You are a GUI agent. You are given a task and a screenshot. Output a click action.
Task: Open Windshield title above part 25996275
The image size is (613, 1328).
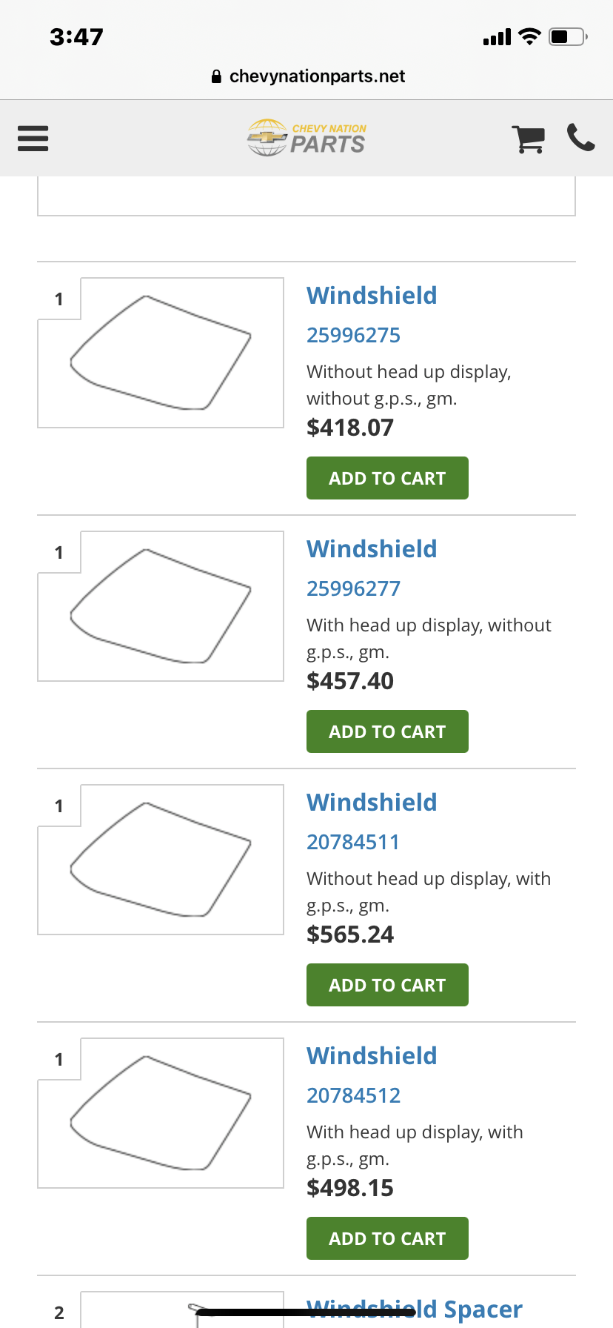coord(372,296)
